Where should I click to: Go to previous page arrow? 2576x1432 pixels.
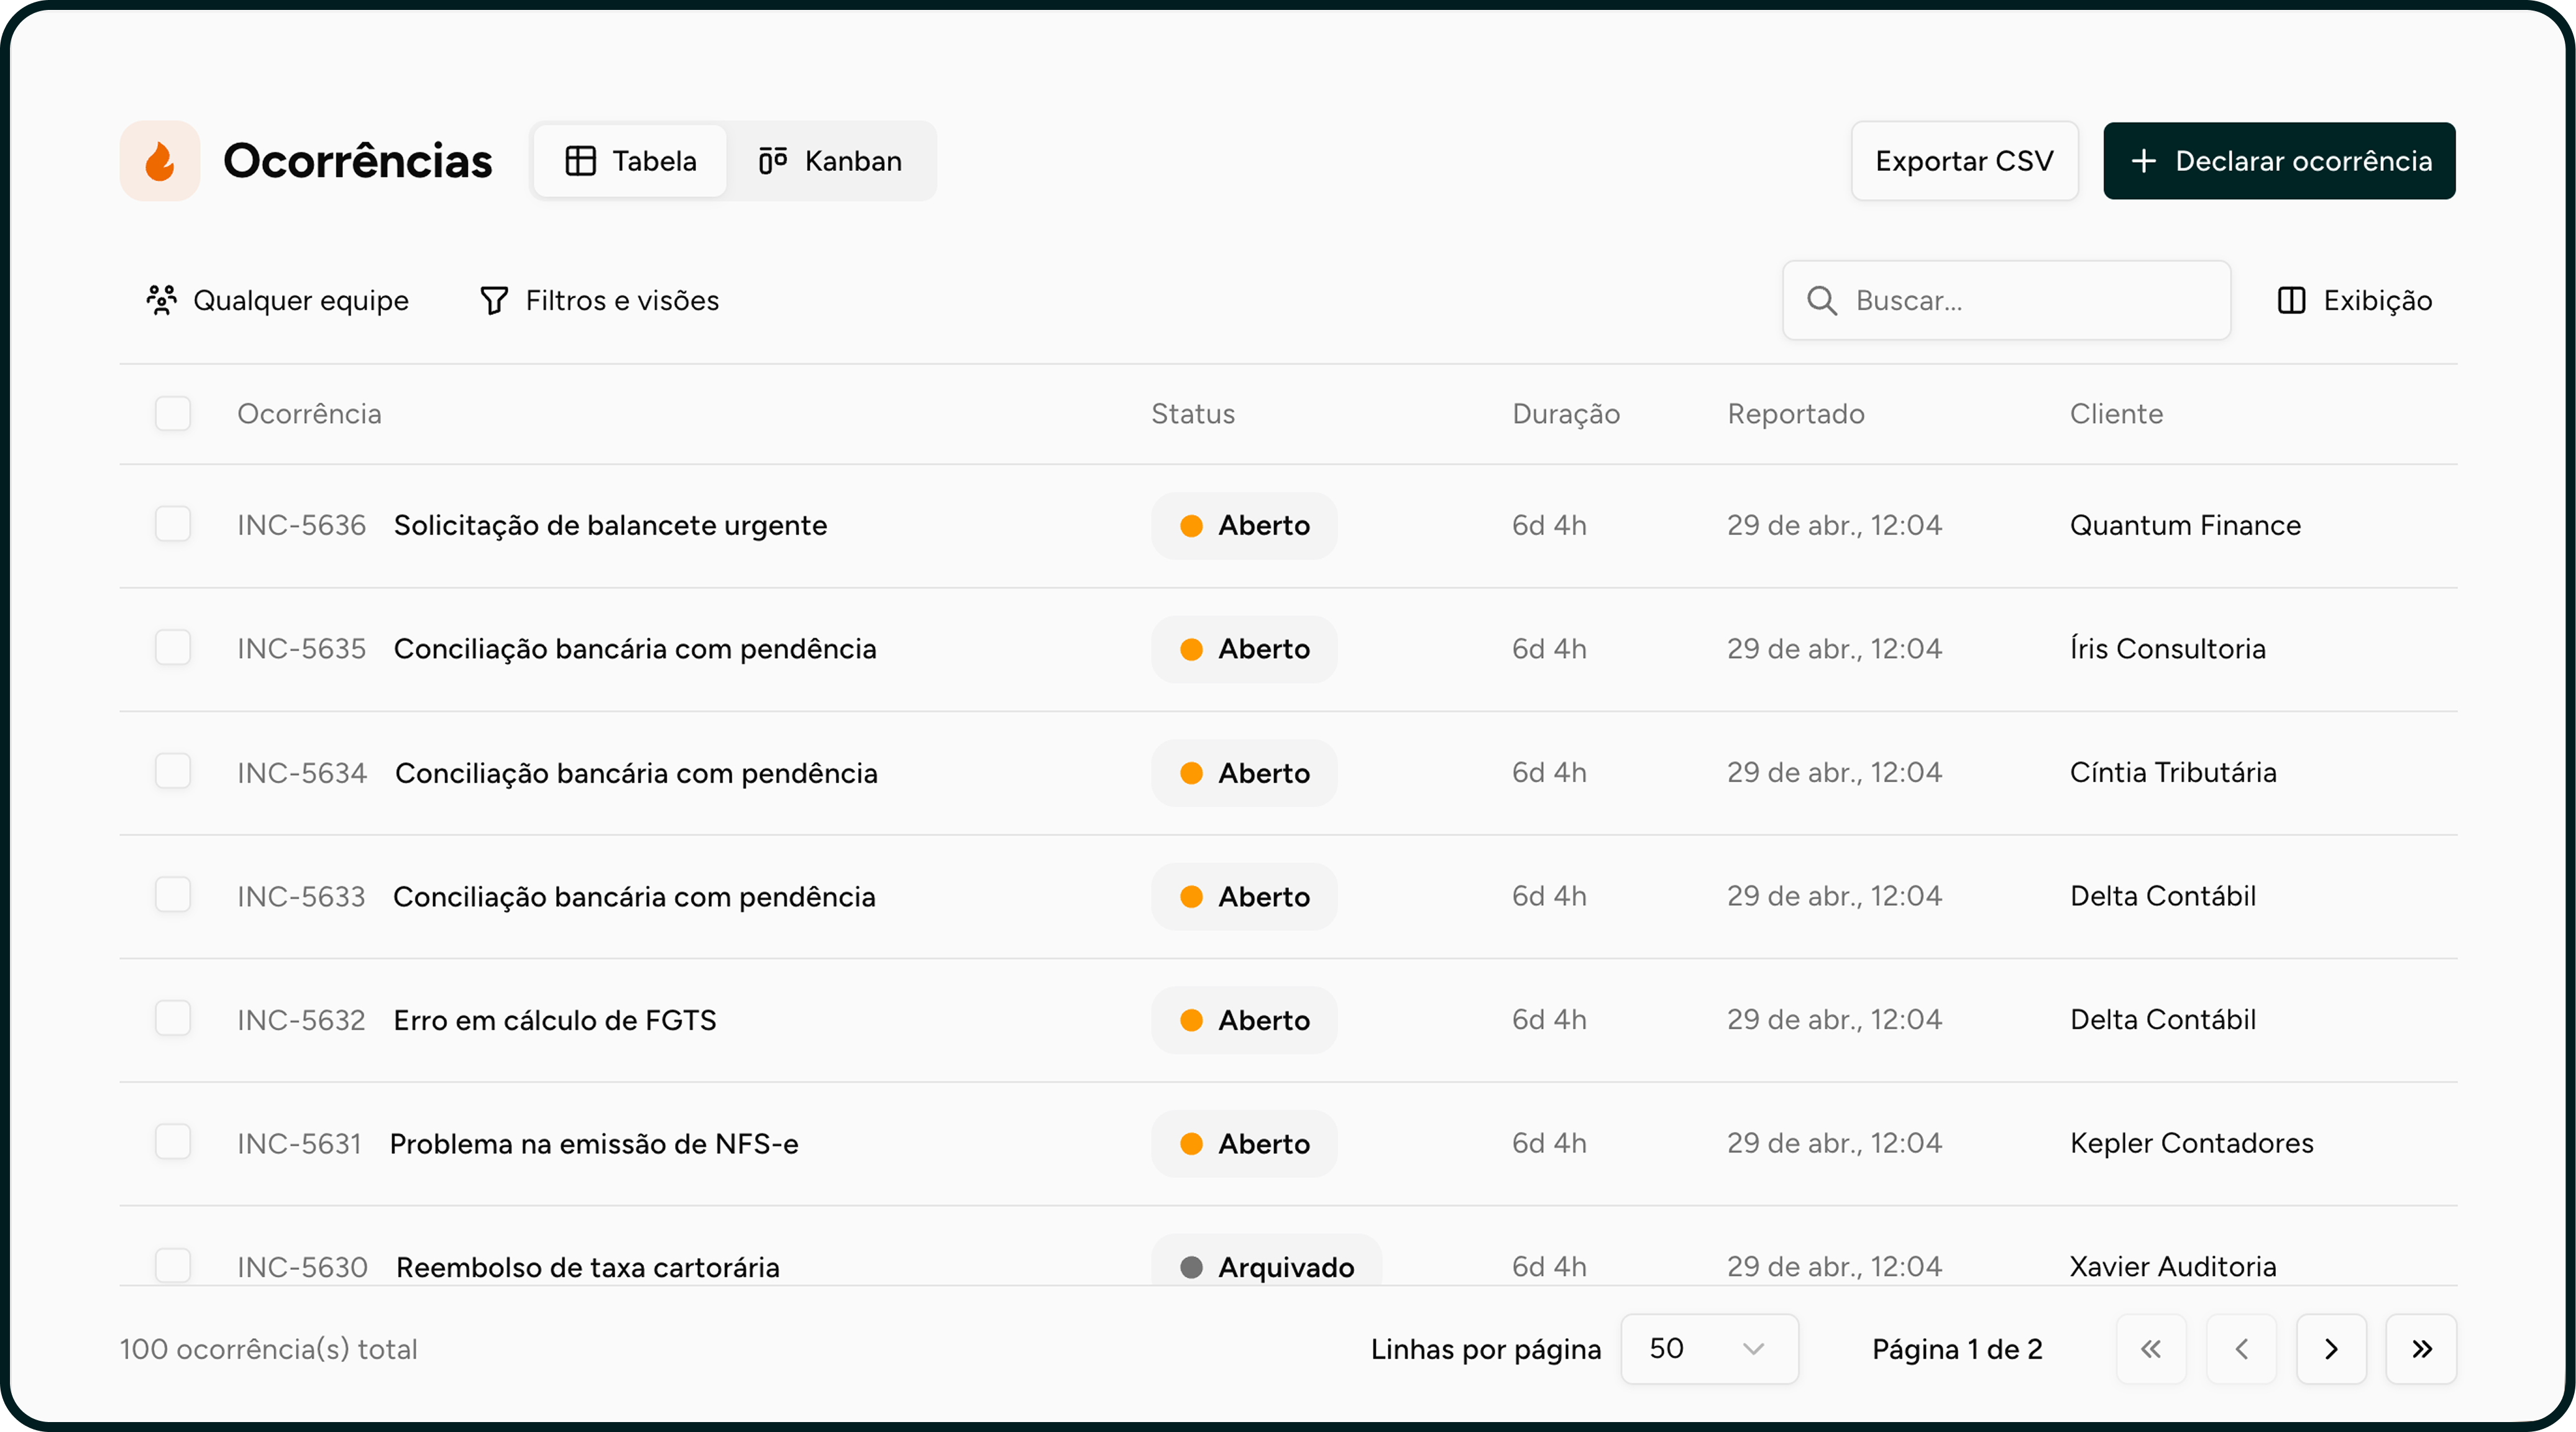point(2241,1349)
